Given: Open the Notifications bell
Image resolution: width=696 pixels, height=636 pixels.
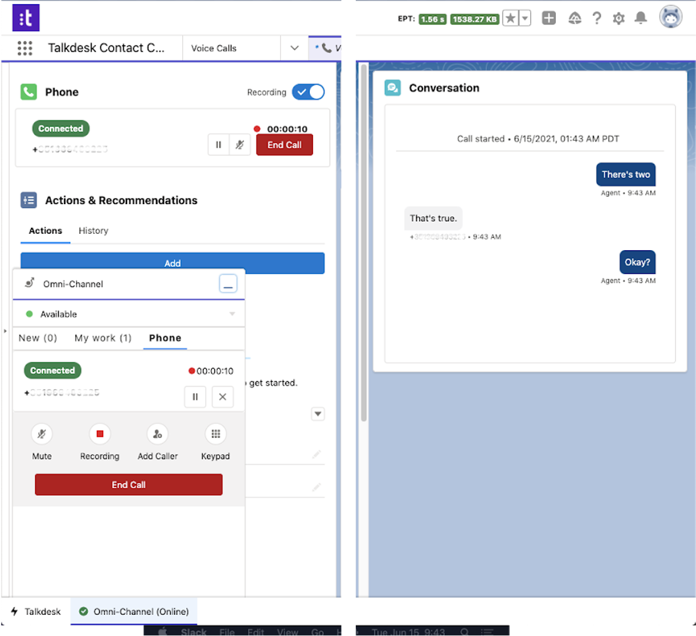Looking at the screenshot, I should click(641, 18).
